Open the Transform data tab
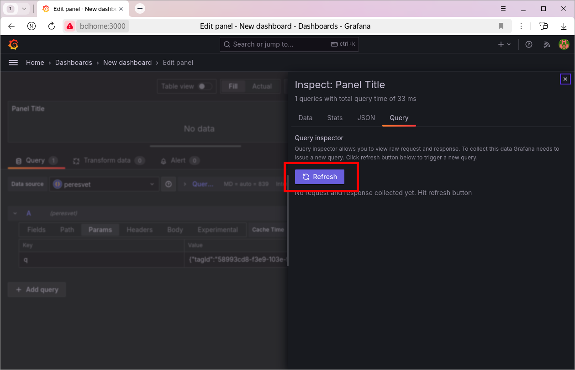The image size is (575, 370). coord(109,160)
